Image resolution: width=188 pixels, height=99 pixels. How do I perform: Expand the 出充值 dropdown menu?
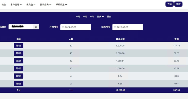[31, 4]
